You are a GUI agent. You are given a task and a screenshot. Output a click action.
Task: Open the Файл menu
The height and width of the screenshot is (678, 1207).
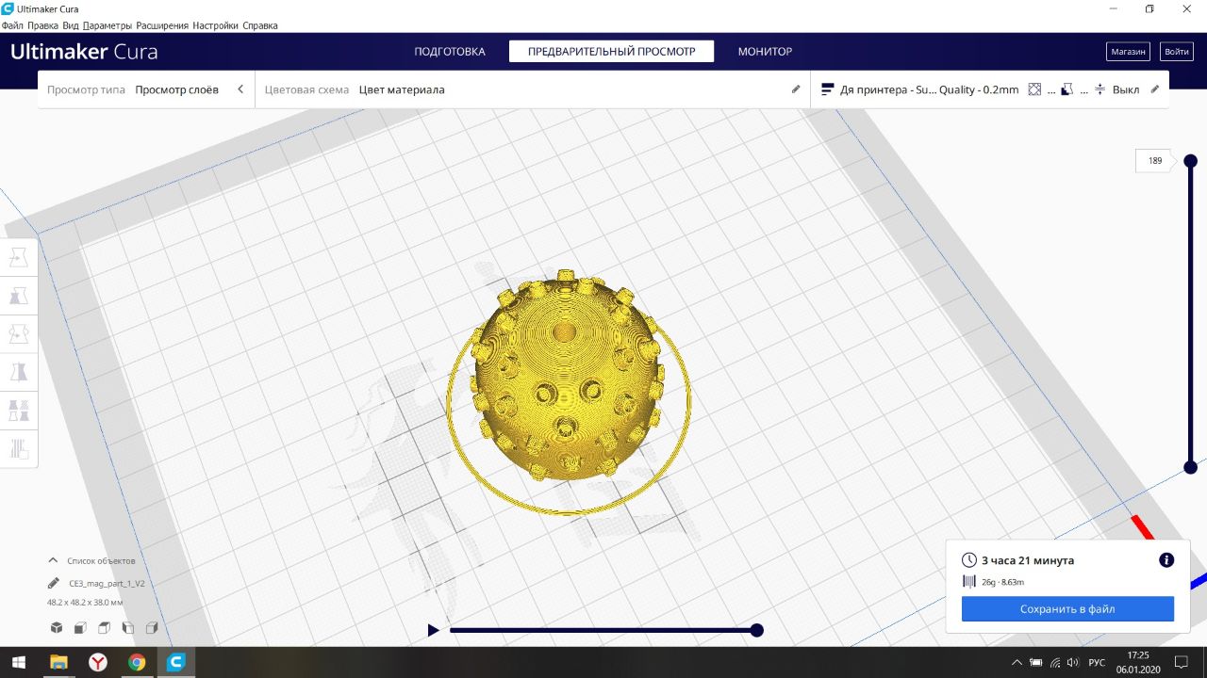(x=12, y=25)
